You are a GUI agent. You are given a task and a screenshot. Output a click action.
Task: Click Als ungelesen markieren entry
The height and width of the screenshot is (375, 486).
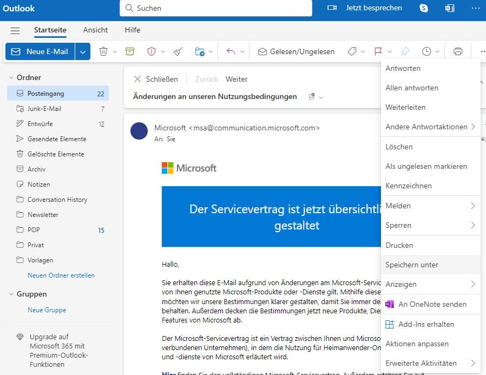430,167
